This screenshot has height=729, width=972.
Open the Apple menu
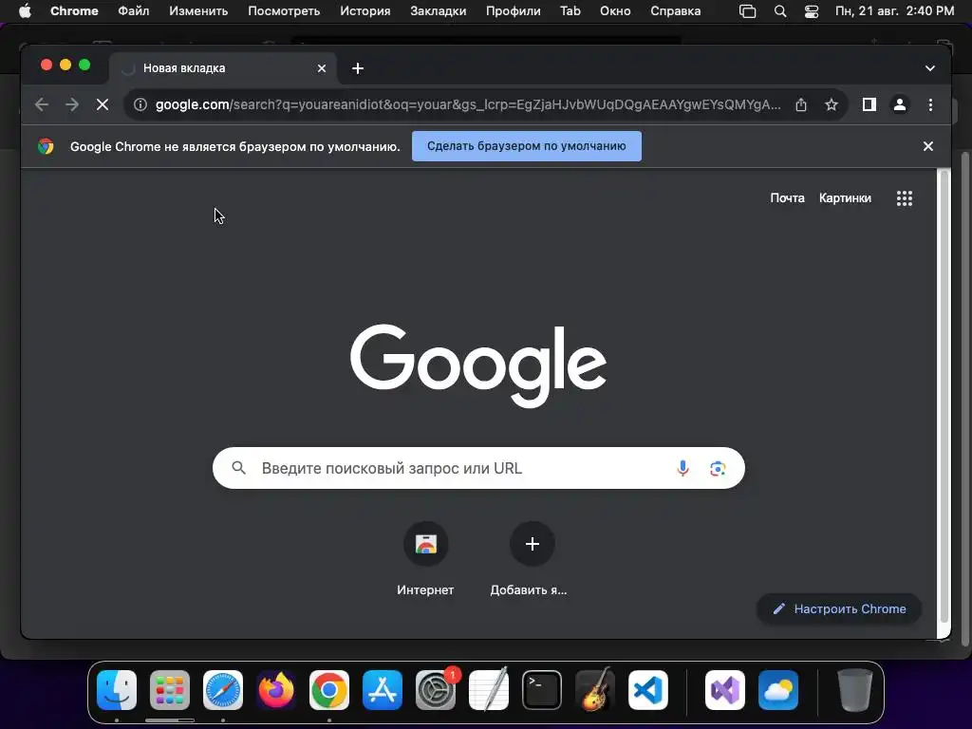click(25, 11)
